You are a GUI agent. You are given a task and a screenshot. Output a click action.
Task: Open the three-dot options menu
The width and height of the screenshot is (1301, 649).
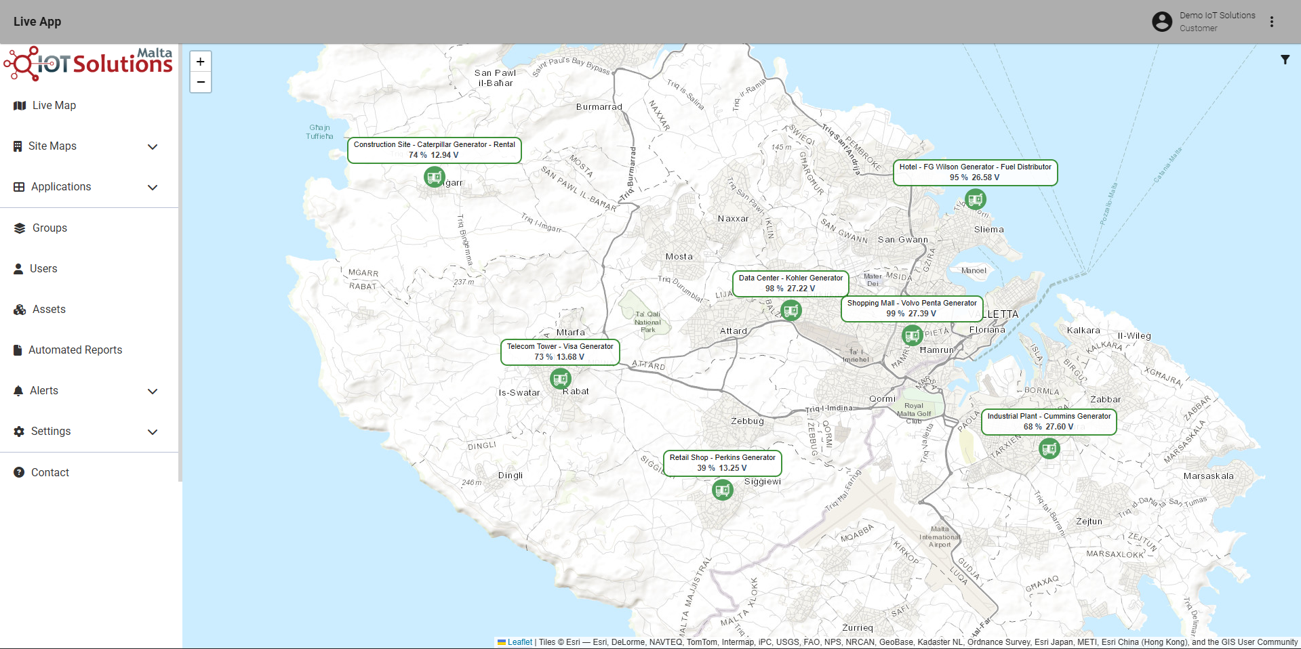pos(1272,22)
